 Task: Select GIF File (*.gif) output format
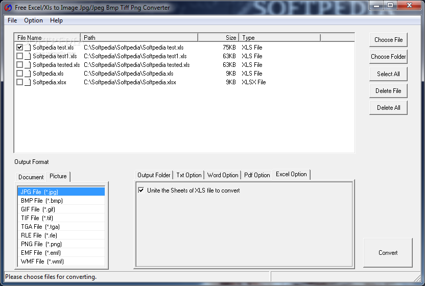(x=61, y=209)
